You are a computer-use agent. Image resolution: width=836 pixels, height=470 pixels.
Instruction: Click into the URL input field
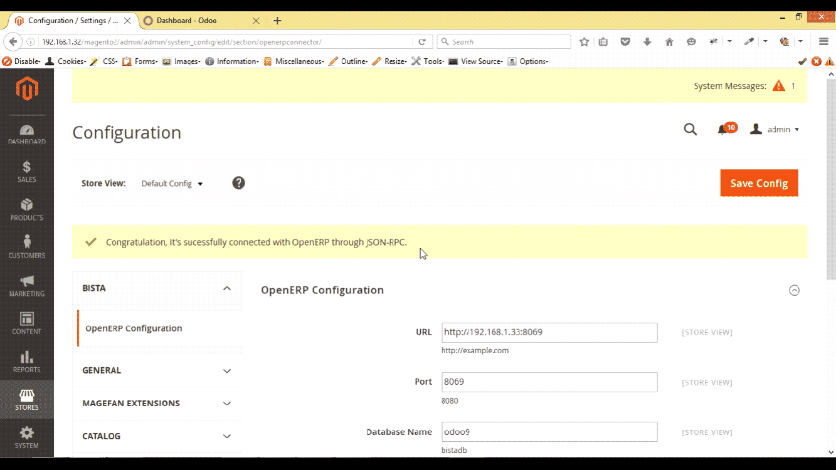pyautogui.click(x=549, y=332)
